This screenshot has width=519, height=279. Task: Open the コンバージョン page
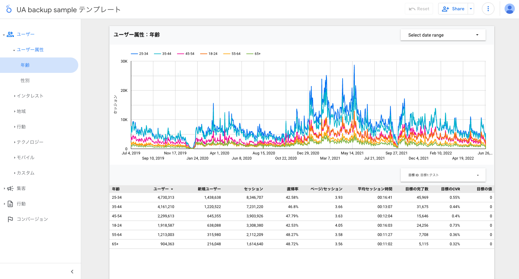coord(32,219)
